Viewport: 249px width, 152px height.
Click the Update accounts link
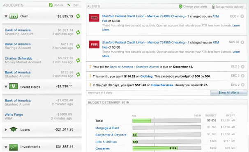coord(58,5)
